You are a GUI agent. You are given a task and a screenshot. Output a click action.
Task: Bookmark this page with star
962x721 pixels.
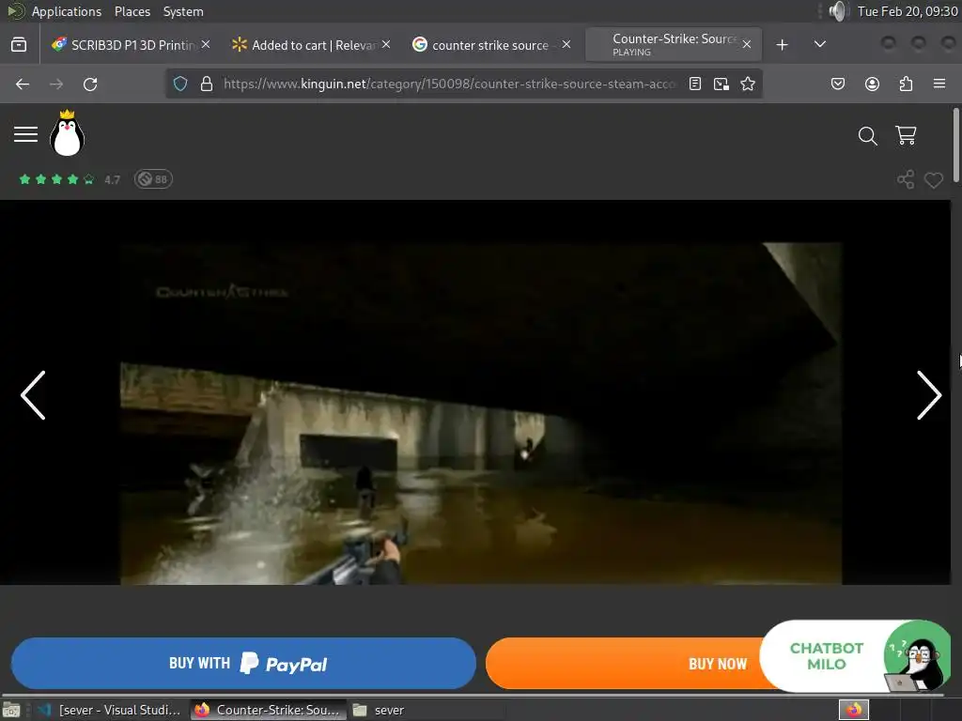747,84
